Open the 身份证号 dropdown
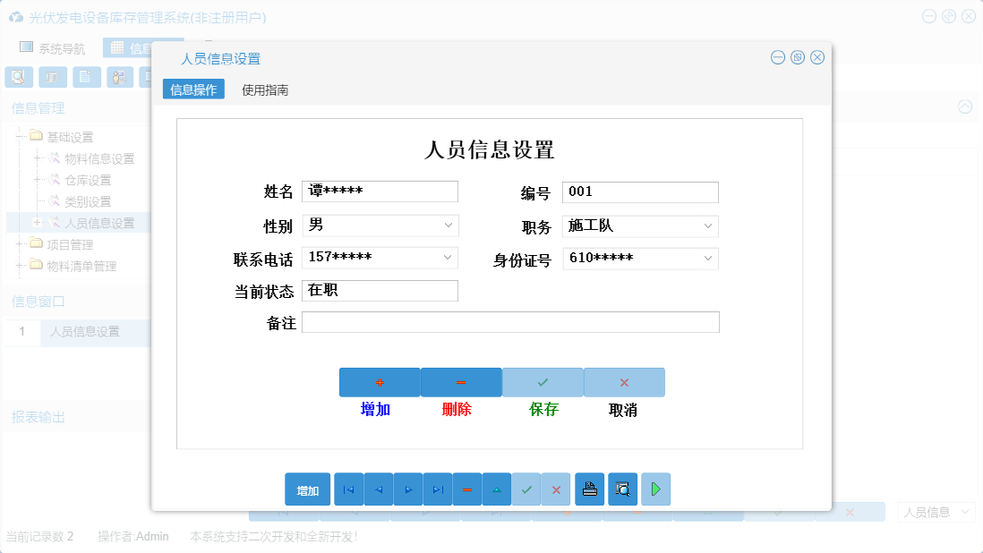 click(708, 258)
